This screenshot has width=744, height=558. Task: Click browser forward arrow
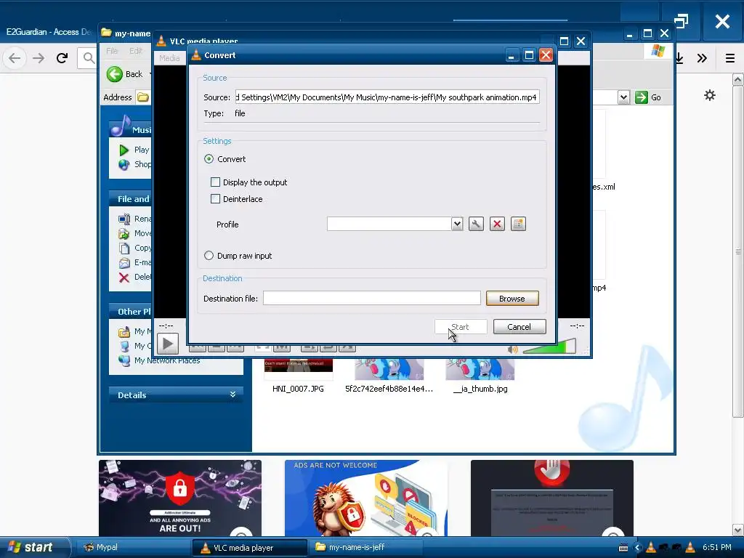point(39,58)
